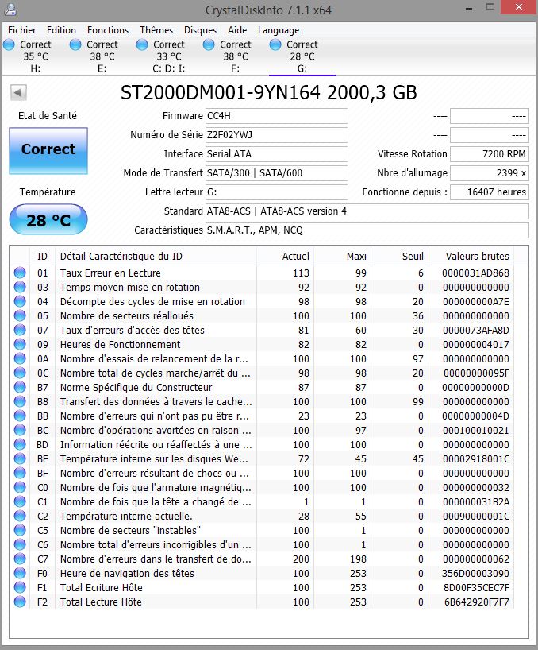
Task: Click the status orb for attribute 01
Action: [20, 273]
